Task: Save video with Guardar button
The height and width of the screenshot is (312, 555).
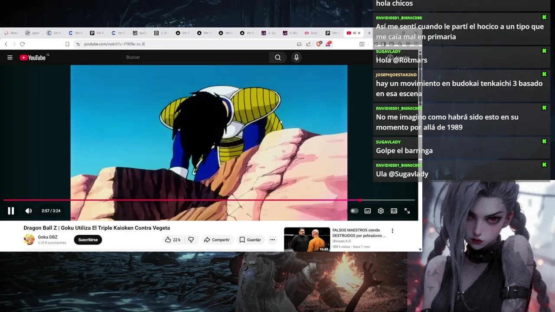Action: 250,240
